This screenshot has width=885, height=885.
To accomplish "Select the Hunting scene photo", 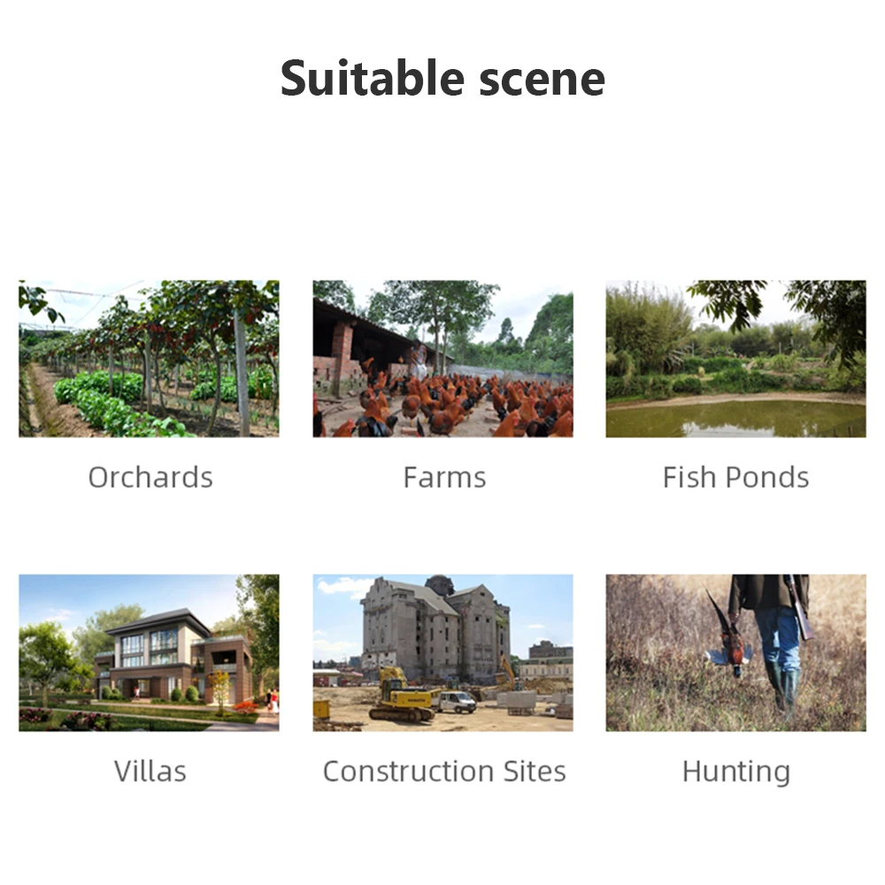I will click(735, 652).
